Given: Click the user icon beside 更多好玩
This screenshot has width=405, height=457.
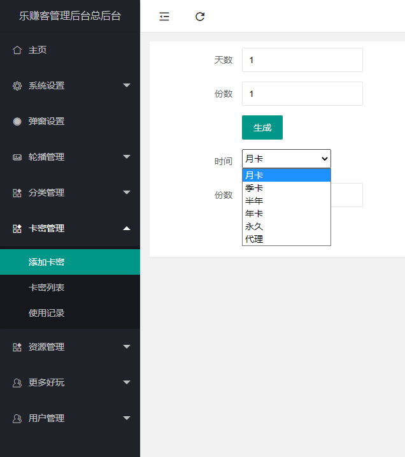Looking at the screenshot, I should click(17, 382).
